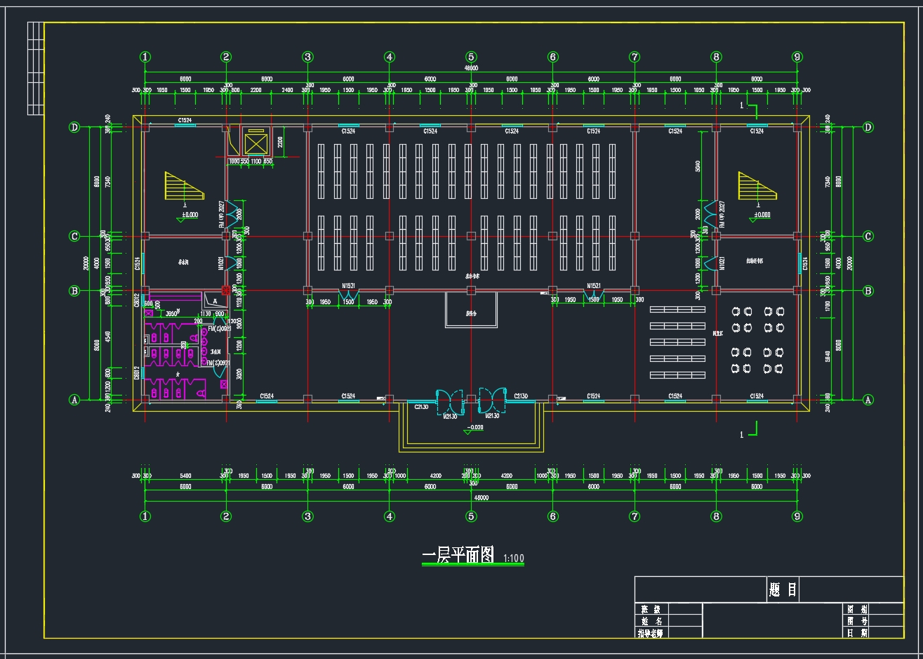Click the 日期 label in the title block

(857, 633)
